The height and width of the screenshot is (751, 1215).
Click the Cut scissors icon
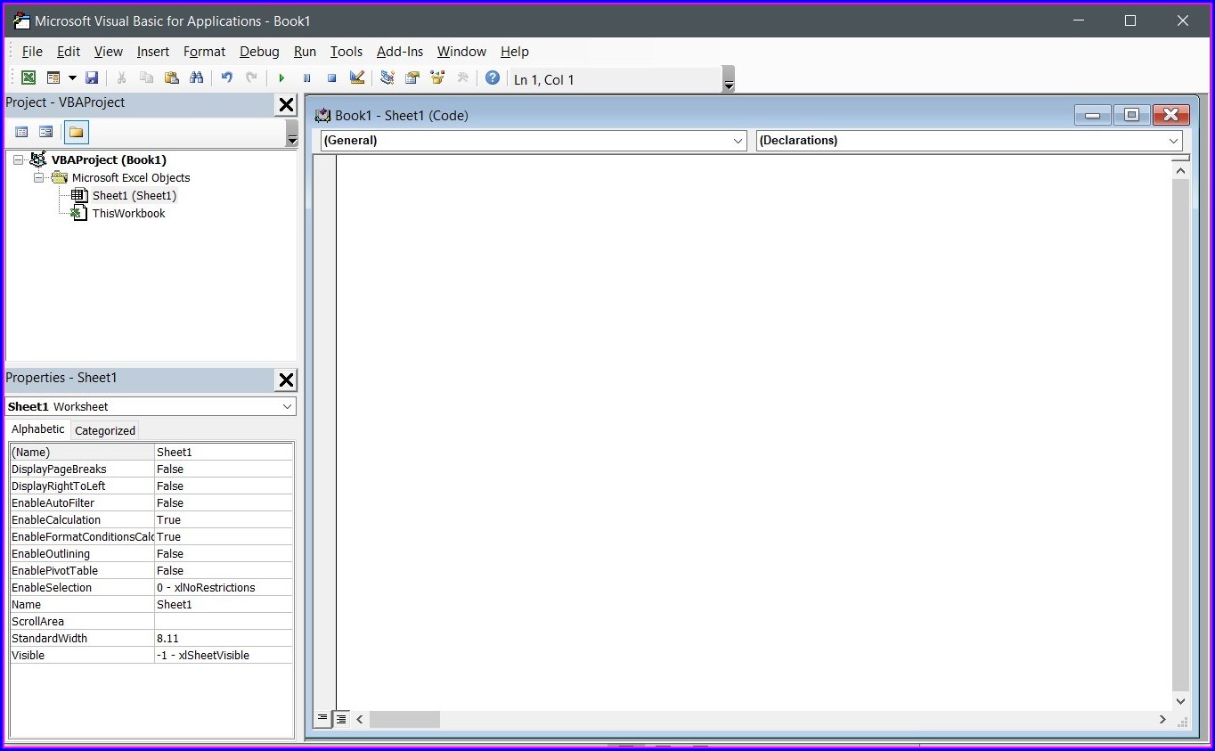(x=122, y=78)
